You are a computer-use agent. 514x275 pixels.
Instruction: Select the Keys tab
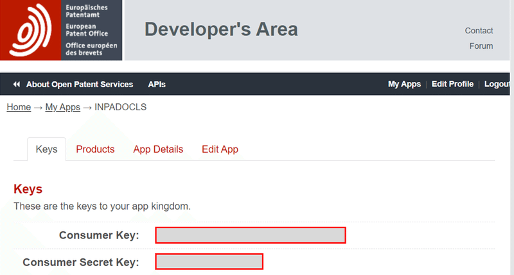coord(46,149)
